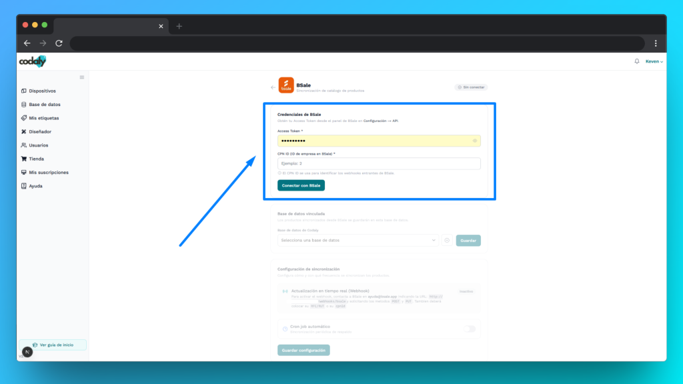The width and height of the screenshot is (683, 384).
Task: Show the Access Token with eye icon
Action: point(475,141)
